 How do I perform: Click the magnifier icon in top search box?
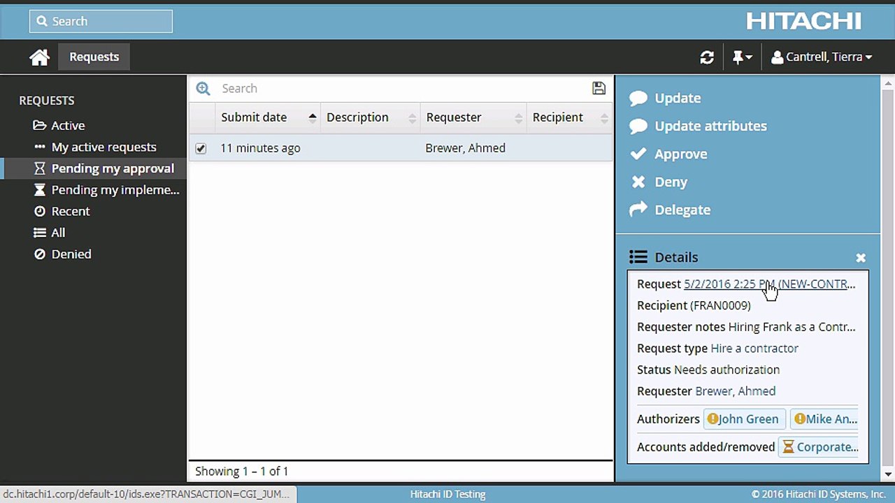[42, 22]
